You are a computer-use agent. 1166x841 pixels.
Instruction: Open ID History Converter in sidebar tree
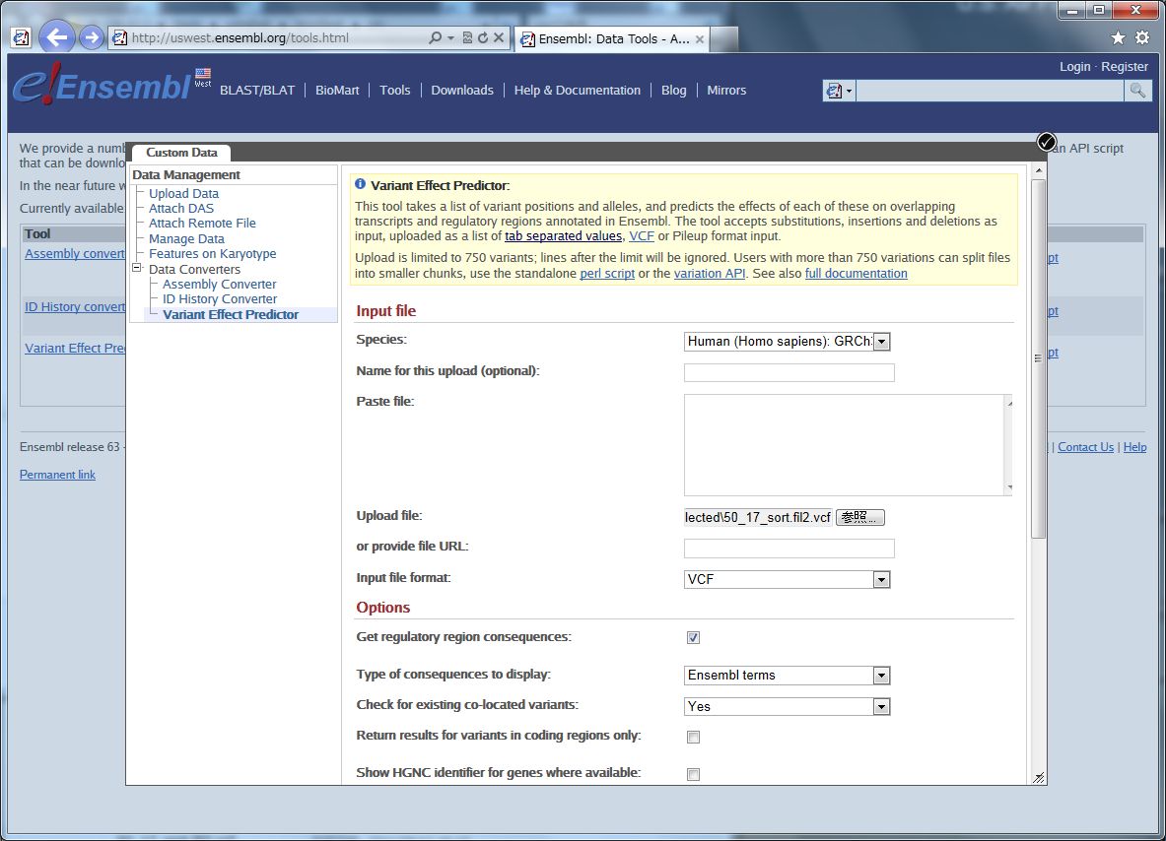pyautogui.click(x=220, y=299)
